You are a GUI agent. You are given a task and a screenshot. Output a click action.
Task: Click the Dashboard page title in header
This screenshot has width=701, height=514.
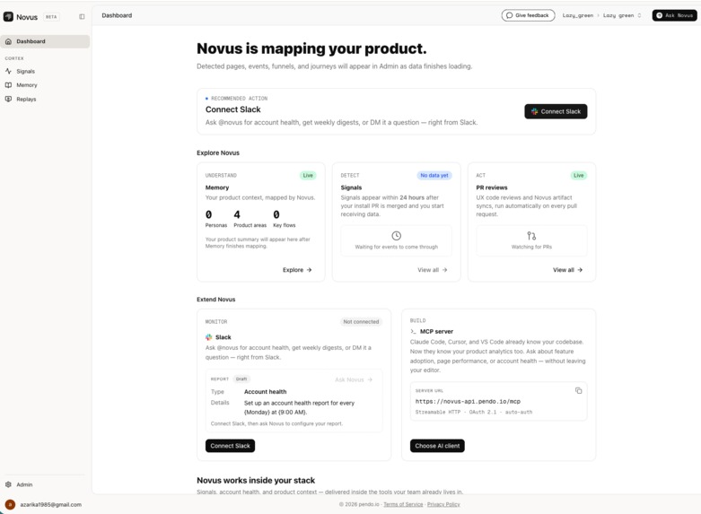[x=117, y=15]
